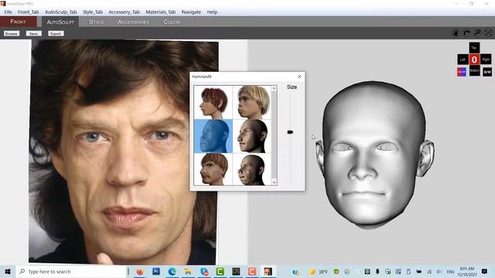
Task: Click the Size slider handle
Action: click(290, 132)
